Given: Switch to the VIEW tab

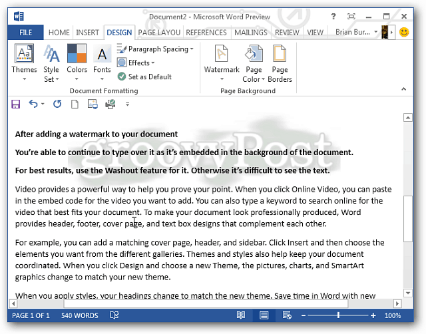Looking at the screenshot, I should (x=315, y=33).
